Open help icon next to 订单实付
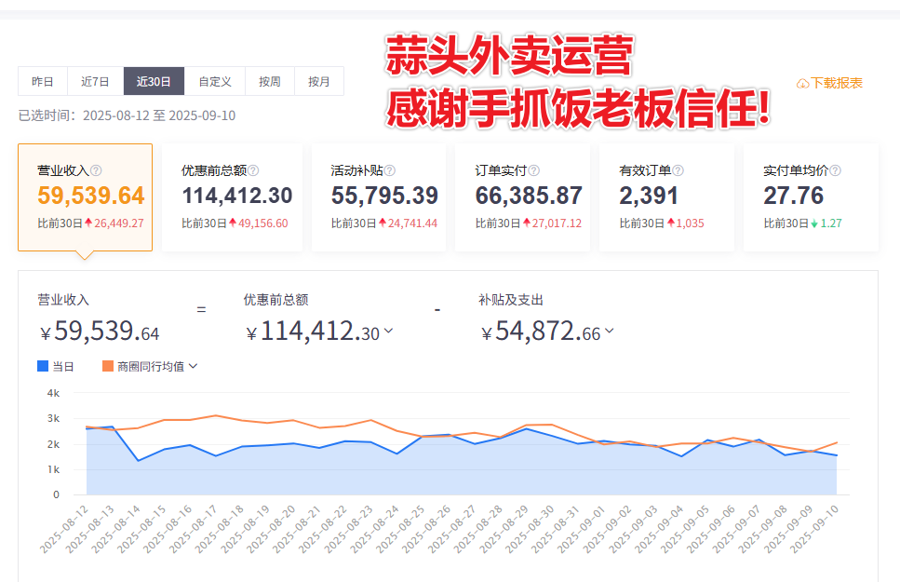 [x=534, y=170]
